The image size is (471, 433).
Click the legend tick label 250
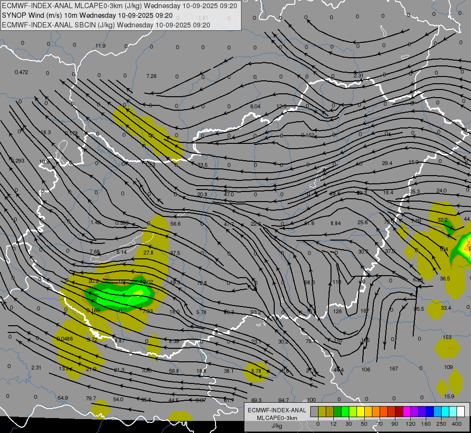pyautogui.click(x=441, y=424)
